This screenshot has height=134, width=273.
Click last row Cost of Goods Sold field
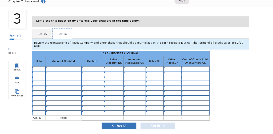click(x=195, y=113)
